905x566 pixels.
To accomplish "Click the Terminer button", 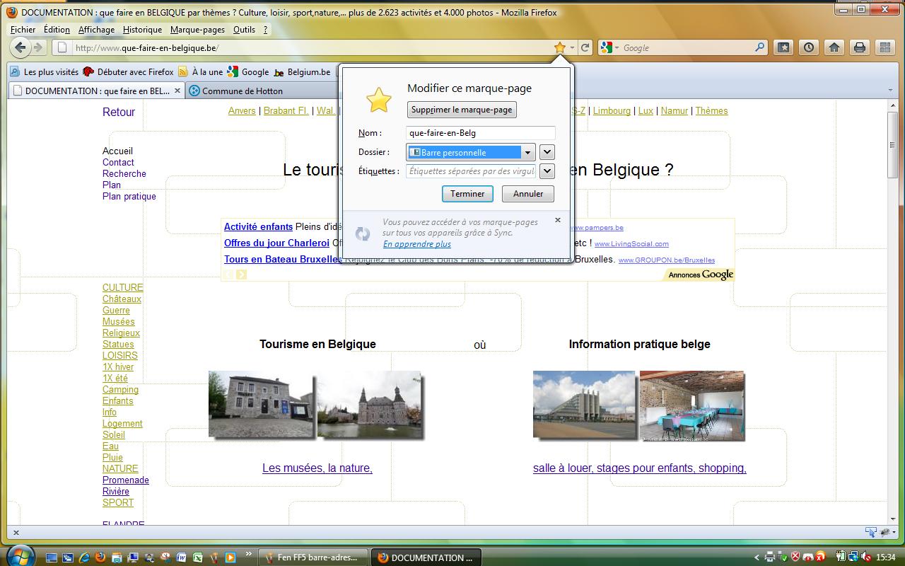I will pyautogui.click(x=467, y=194).
